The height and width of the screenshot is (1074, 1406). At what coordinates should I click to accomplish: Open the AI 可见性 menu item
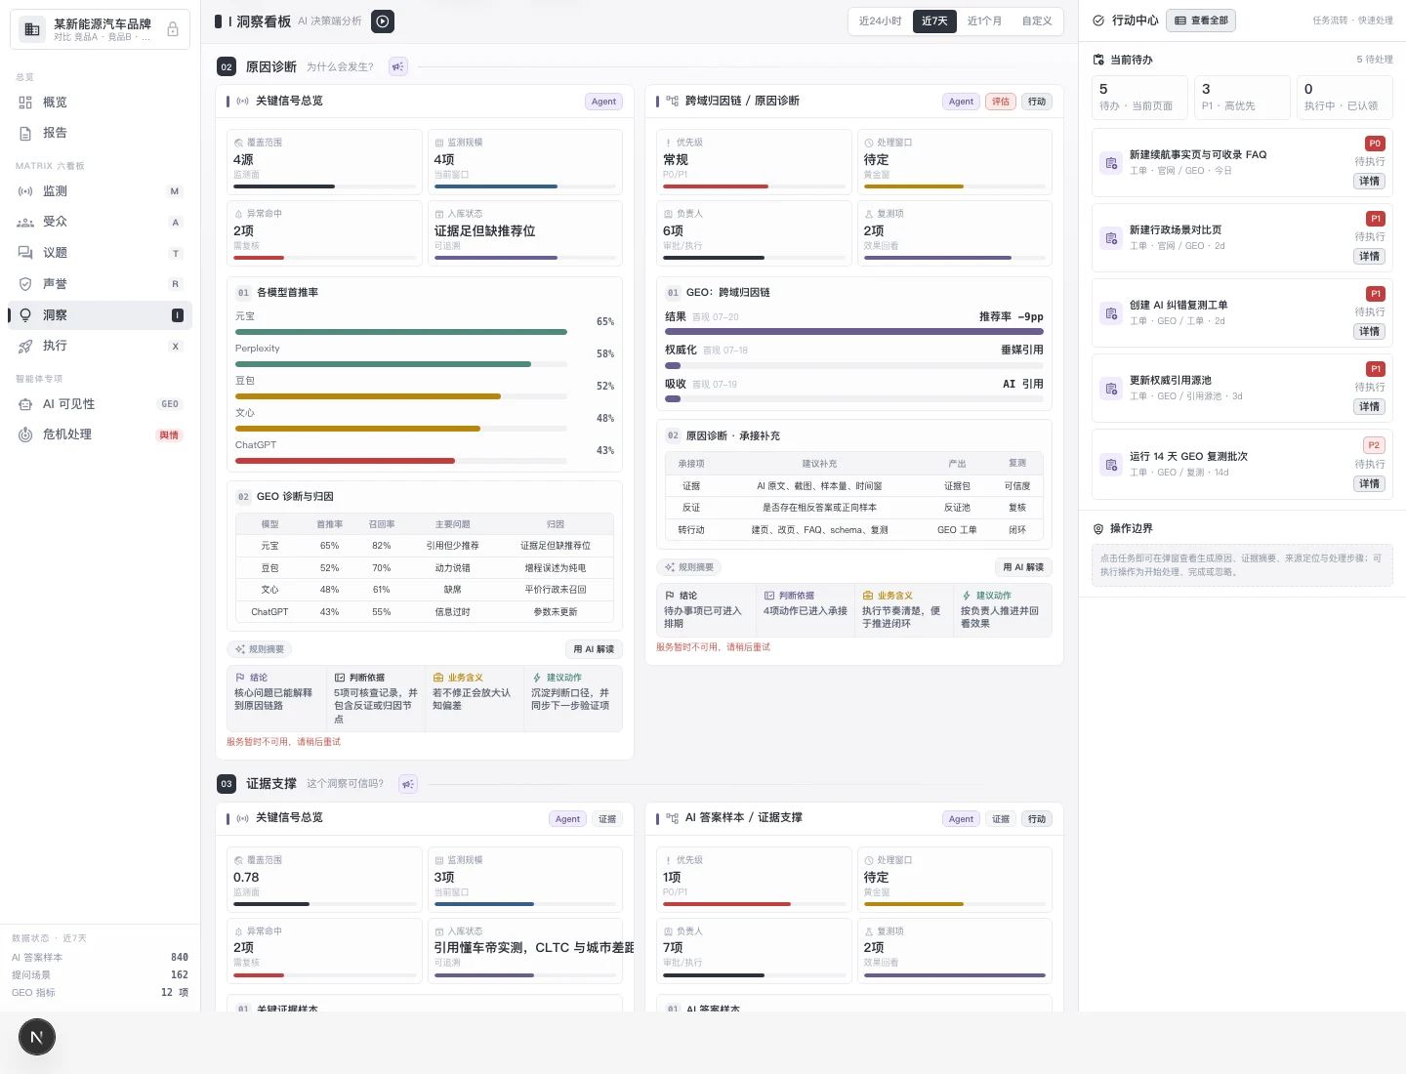[100, 404]
